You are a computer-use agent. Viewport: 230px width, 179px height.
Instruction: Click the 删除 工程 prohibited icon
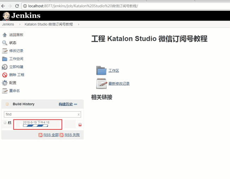(x=5, y=75)
